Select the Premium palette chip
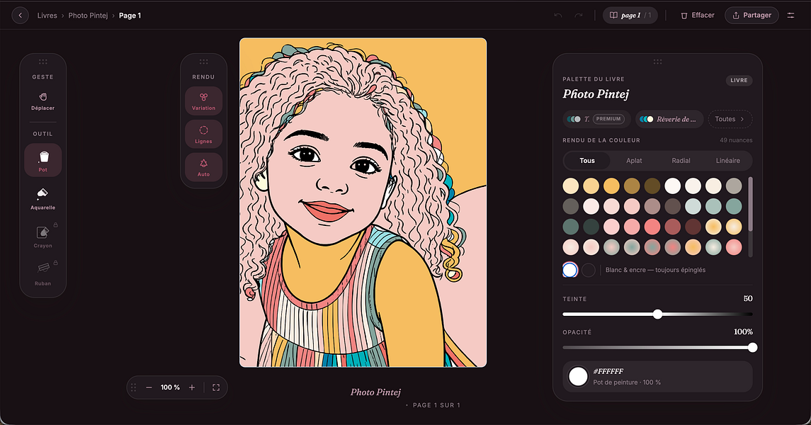 (596, 119)
